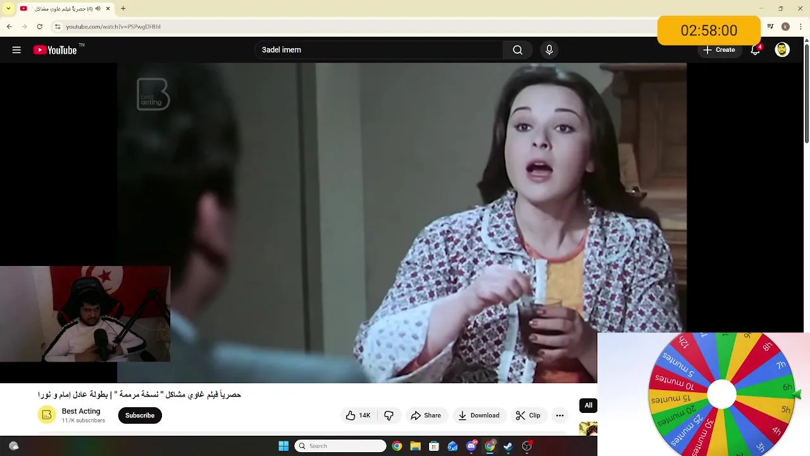Like the video with 14K likes
The width and height of the screenshot is (810, 456).
coord(358,415)
